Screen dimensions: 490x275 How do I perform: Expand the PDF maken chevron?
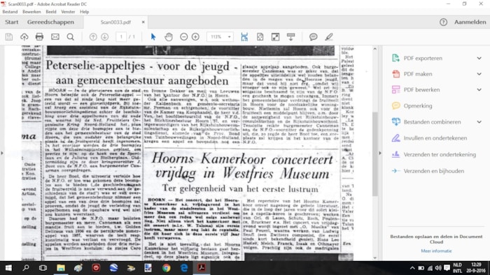pyautogui.click(x=479, y=74)
